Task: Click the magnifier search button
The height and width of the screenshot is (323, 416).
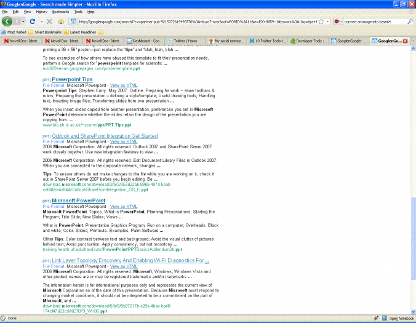Action: click(410, 22)
